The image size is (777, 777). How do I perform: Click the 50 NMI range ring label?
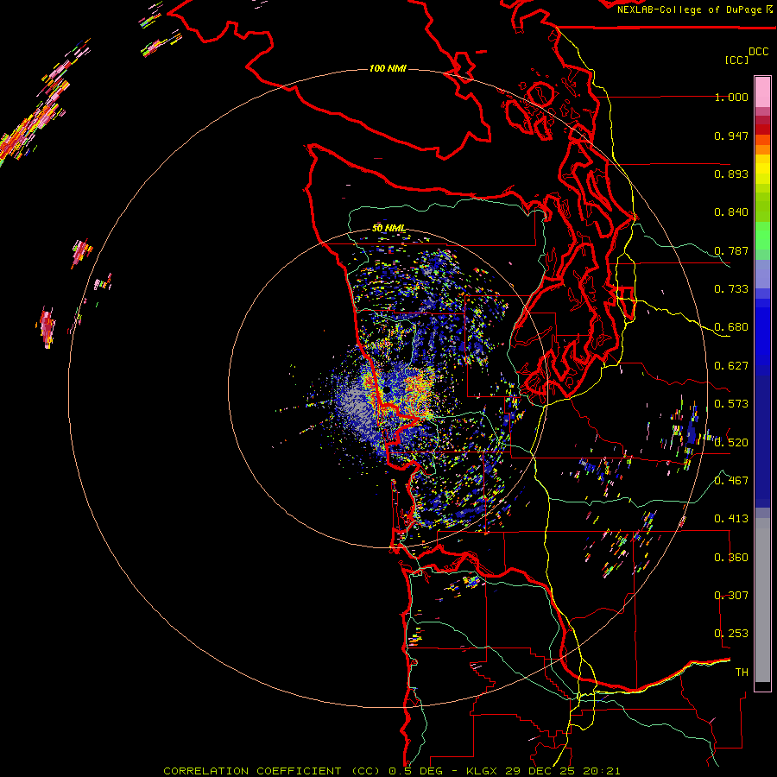pos(389,229)
